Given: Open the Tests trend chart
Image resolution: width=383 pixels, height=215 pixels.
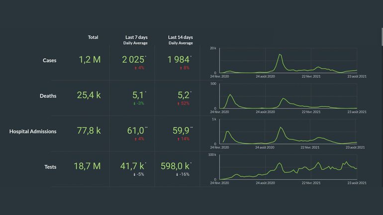Looking at the screenshot, I should [x=292, y=167].
